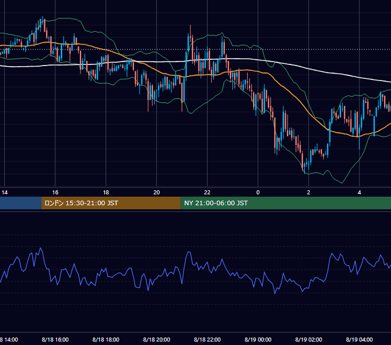
Task: Click the 22 hour axis label
Action: tap(207, 193)
